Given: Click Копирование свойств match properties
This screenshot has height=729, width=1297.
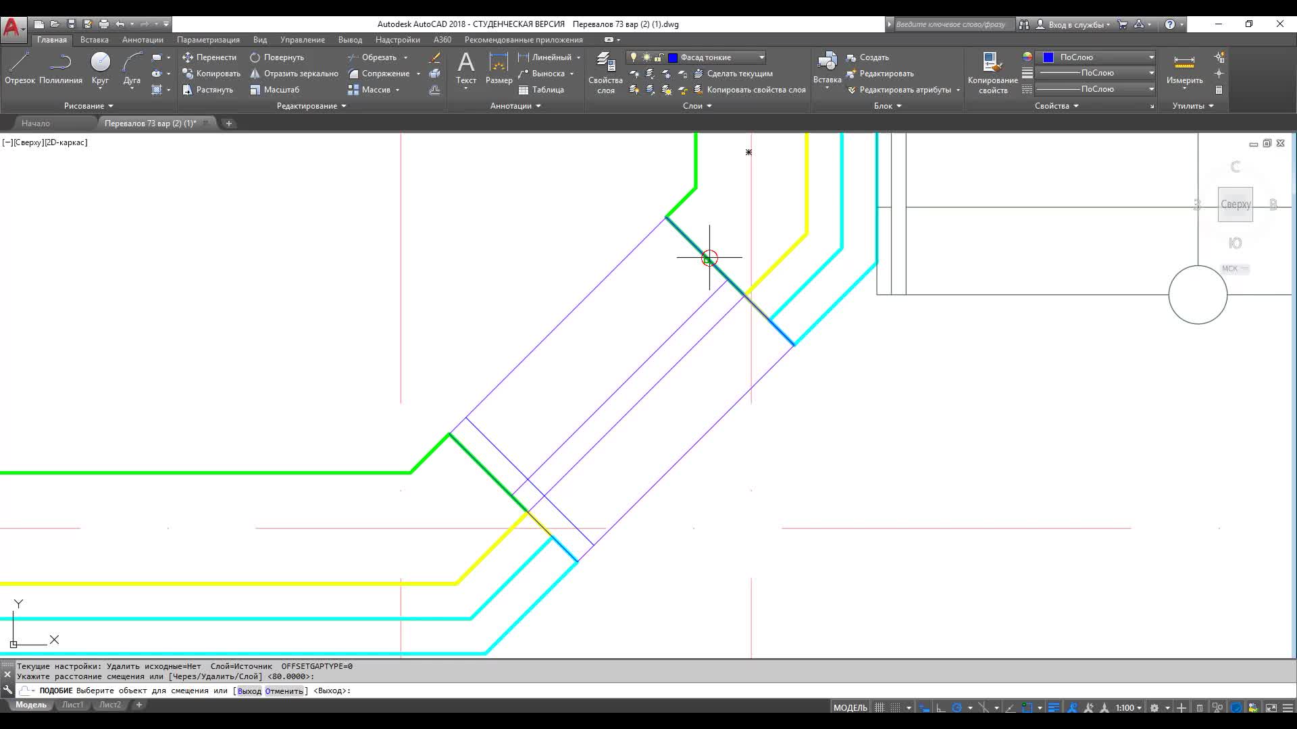Looking at the screenshot, I should (992, 73).
